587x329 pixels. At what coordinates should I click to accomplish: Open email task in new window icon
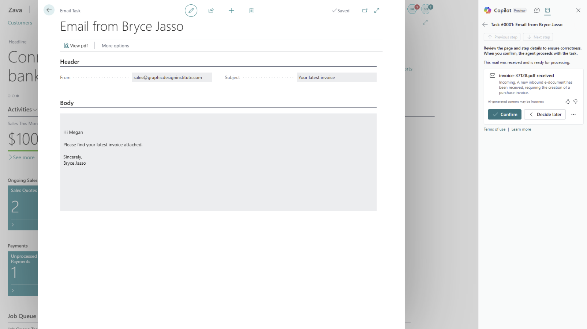[365, 11]
